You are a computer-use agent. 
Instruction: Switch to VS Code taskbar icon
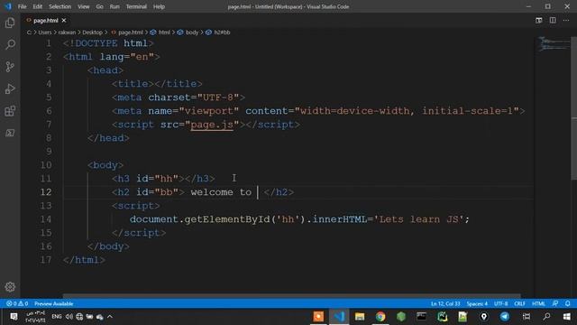[x=339, y=317]
